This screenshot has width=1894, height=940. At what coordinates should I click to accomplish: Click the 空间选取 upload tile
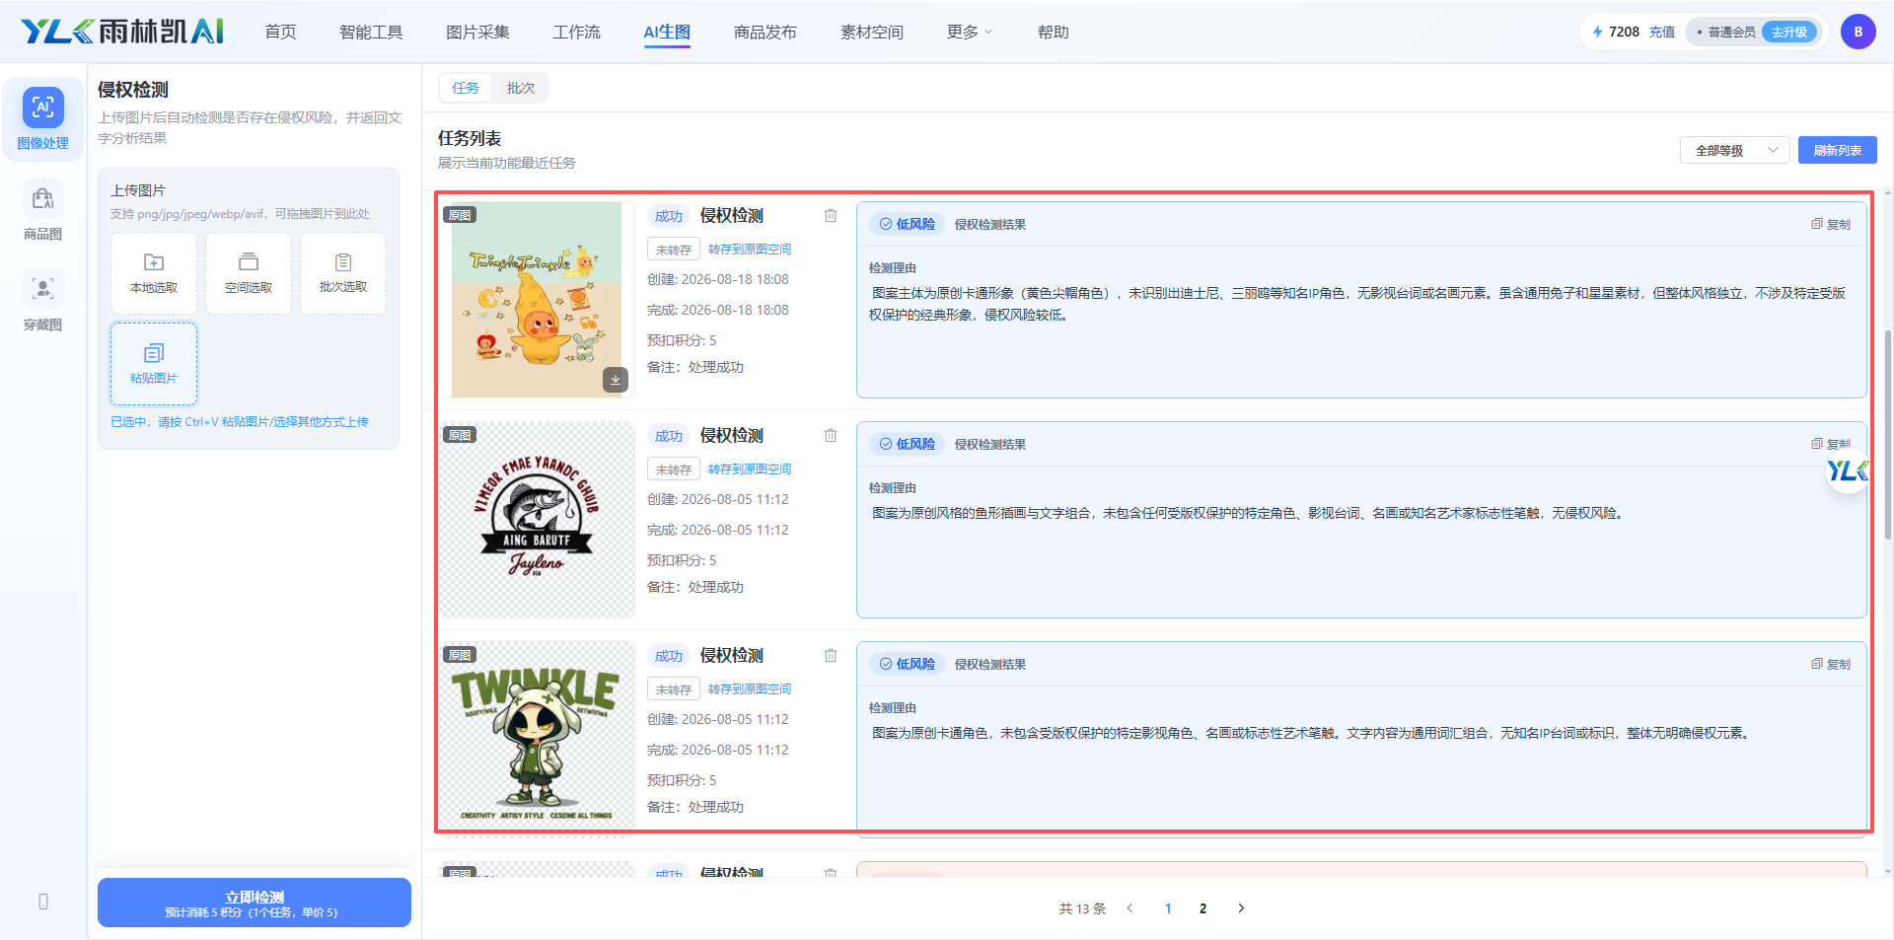click(x=249, y=273)
